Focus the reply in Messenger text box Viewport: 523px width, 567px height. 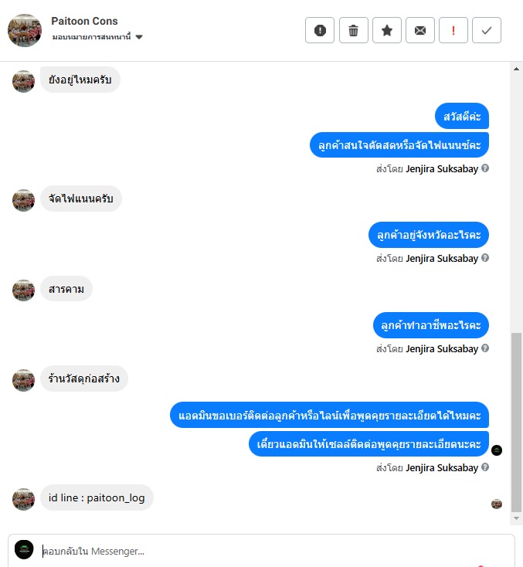tap(275, 551)
